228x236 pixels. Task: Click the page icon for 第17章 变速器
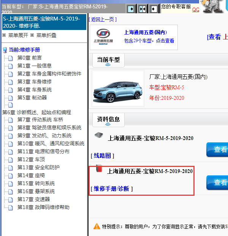[10, 200]
